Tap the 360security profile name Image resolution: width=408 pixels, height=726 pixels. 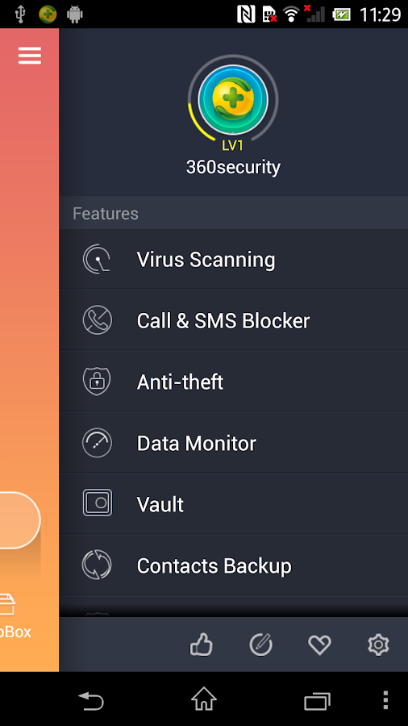coord(233,167)
